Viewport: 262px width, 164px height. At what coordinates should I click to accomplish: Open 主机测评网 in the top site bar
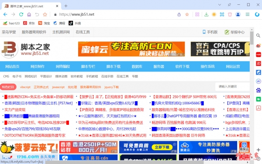(61, 32)
